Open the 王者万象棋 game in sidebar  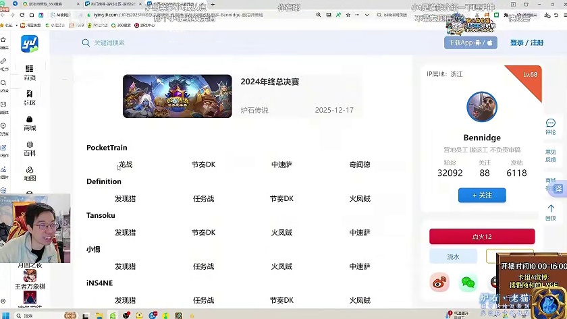pyautogui.click(x=30, y=280)
